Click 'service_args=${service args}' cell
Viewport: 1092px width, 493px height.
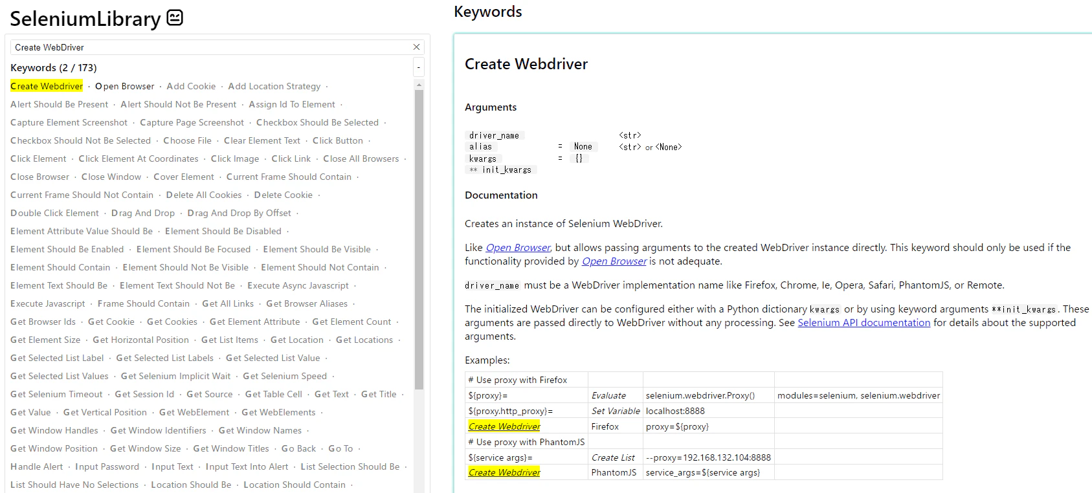tap(708, 472)
